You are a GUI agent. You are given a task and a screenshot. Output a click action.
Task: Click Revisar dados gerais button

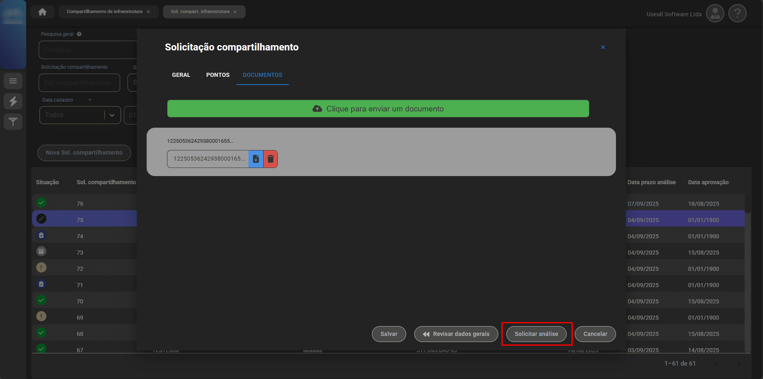coord(456,334)
